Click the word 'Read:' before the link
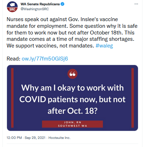 14,59
